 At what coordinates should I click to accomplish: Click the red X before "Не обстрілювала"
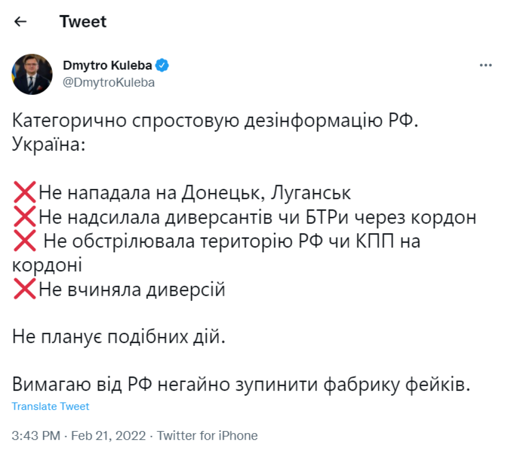point(25,241)
